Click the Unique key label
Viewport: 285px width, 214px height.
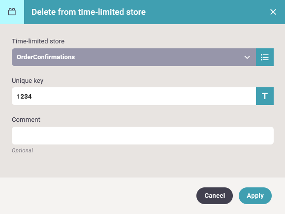[28, 80]
